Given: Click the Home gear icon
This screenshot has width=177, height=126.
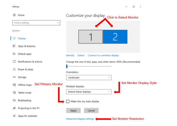Looking at the screenshot, I should pyautogui.click(x=14, y=15).
